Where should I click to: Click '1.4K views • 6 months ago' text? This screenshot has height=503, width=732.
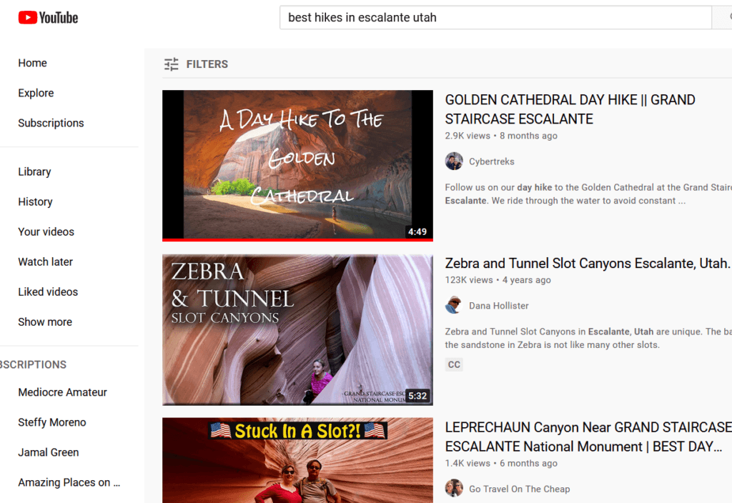click(501, 463)
